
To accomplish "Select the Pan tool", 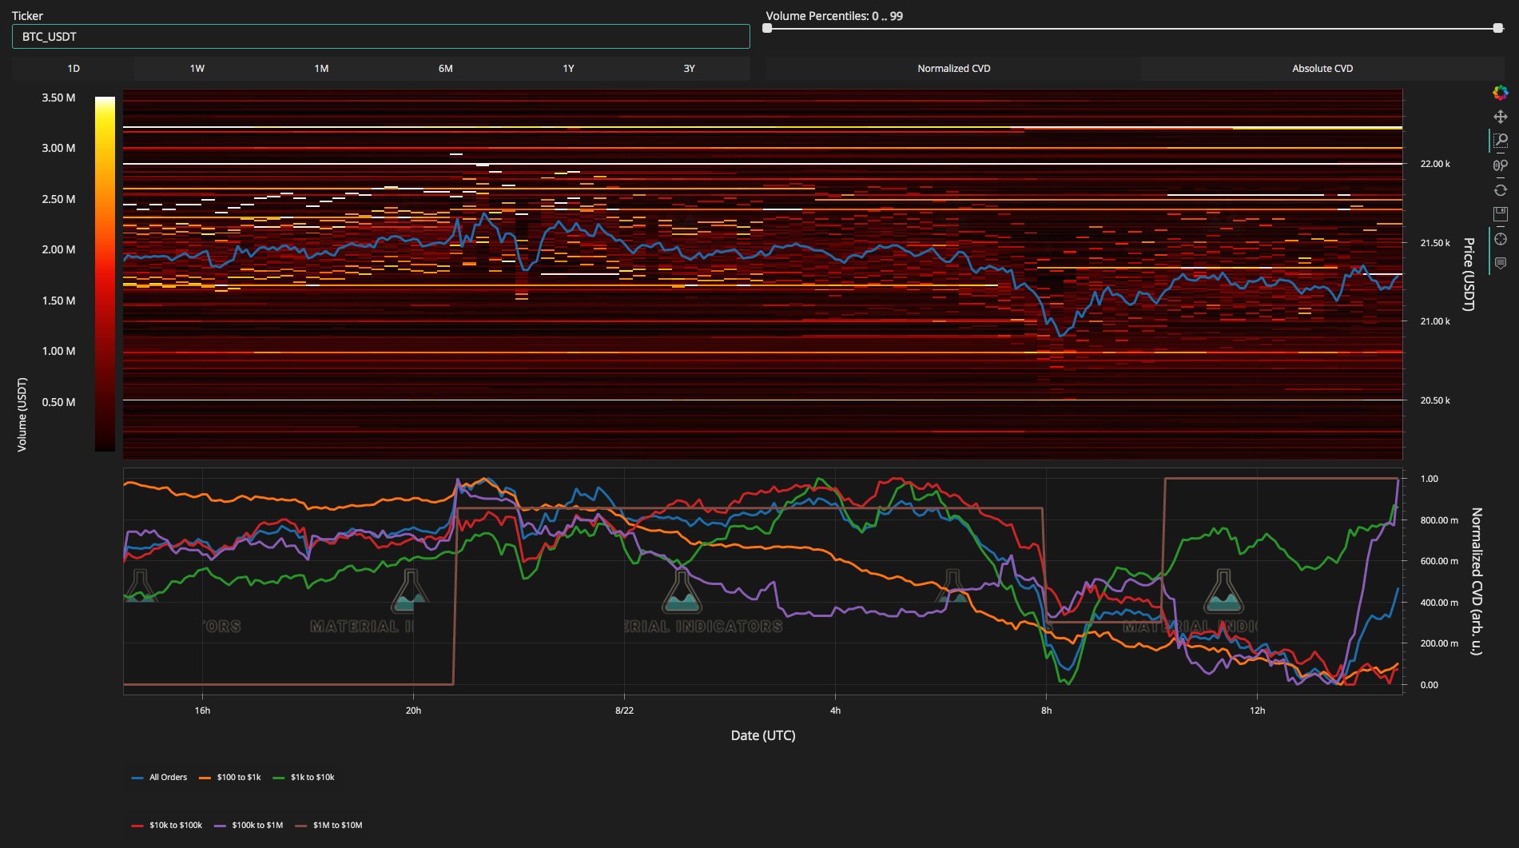I will (x=1500, y=117).
